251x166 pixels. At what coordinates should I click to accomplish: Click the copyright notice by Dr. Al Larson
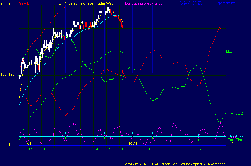coord(175,164)
